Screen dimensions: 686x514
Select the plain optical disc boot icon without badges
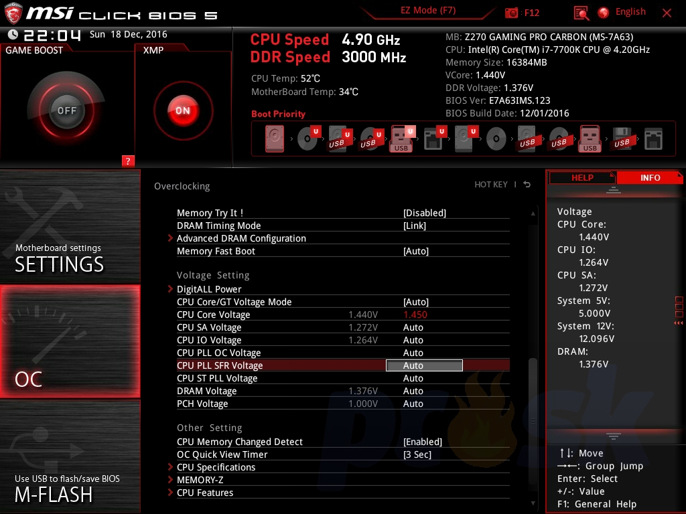496,139
